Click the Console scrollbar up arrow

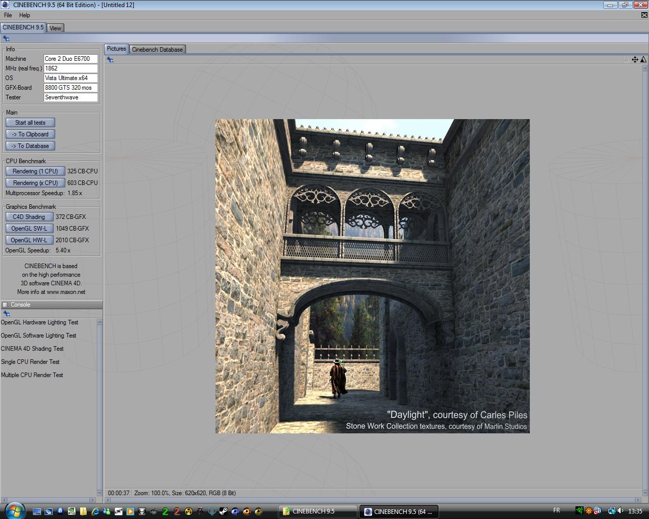(x=99, y=322)
